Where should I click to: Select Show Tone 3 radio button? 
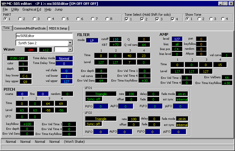[x=211, y=19]
